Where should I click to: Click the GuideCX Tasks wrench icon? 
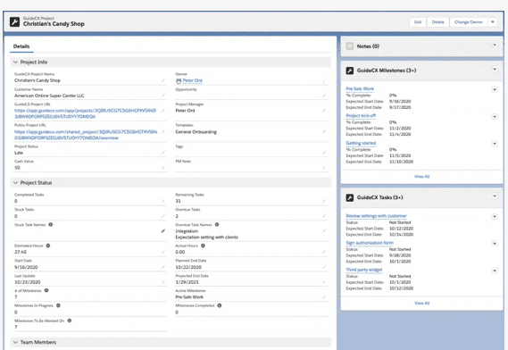tap(350, 197)
